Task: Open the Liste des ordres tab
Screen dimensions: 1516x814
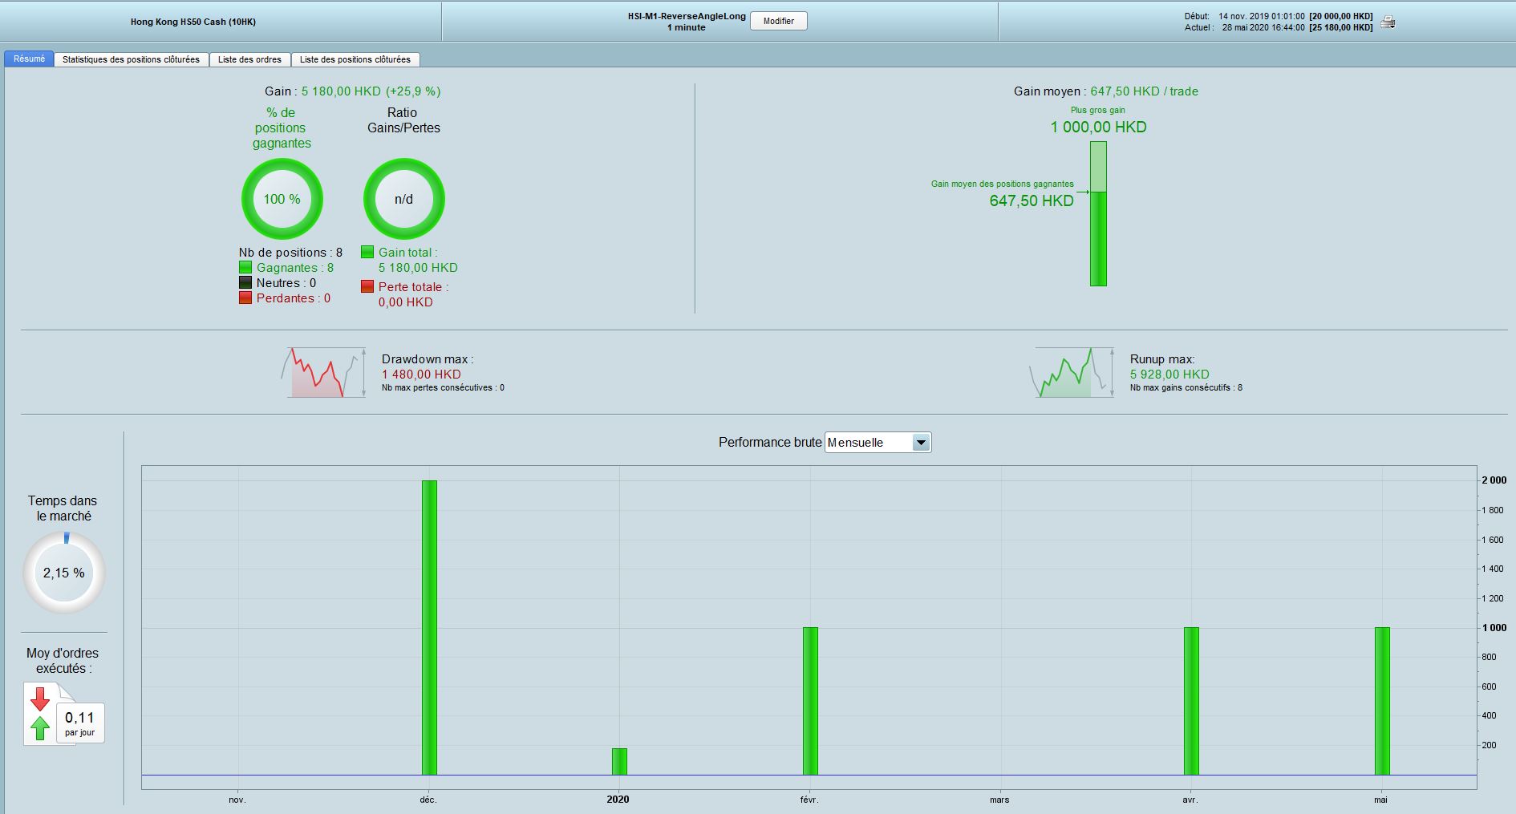Action: [x=250, y=59]
